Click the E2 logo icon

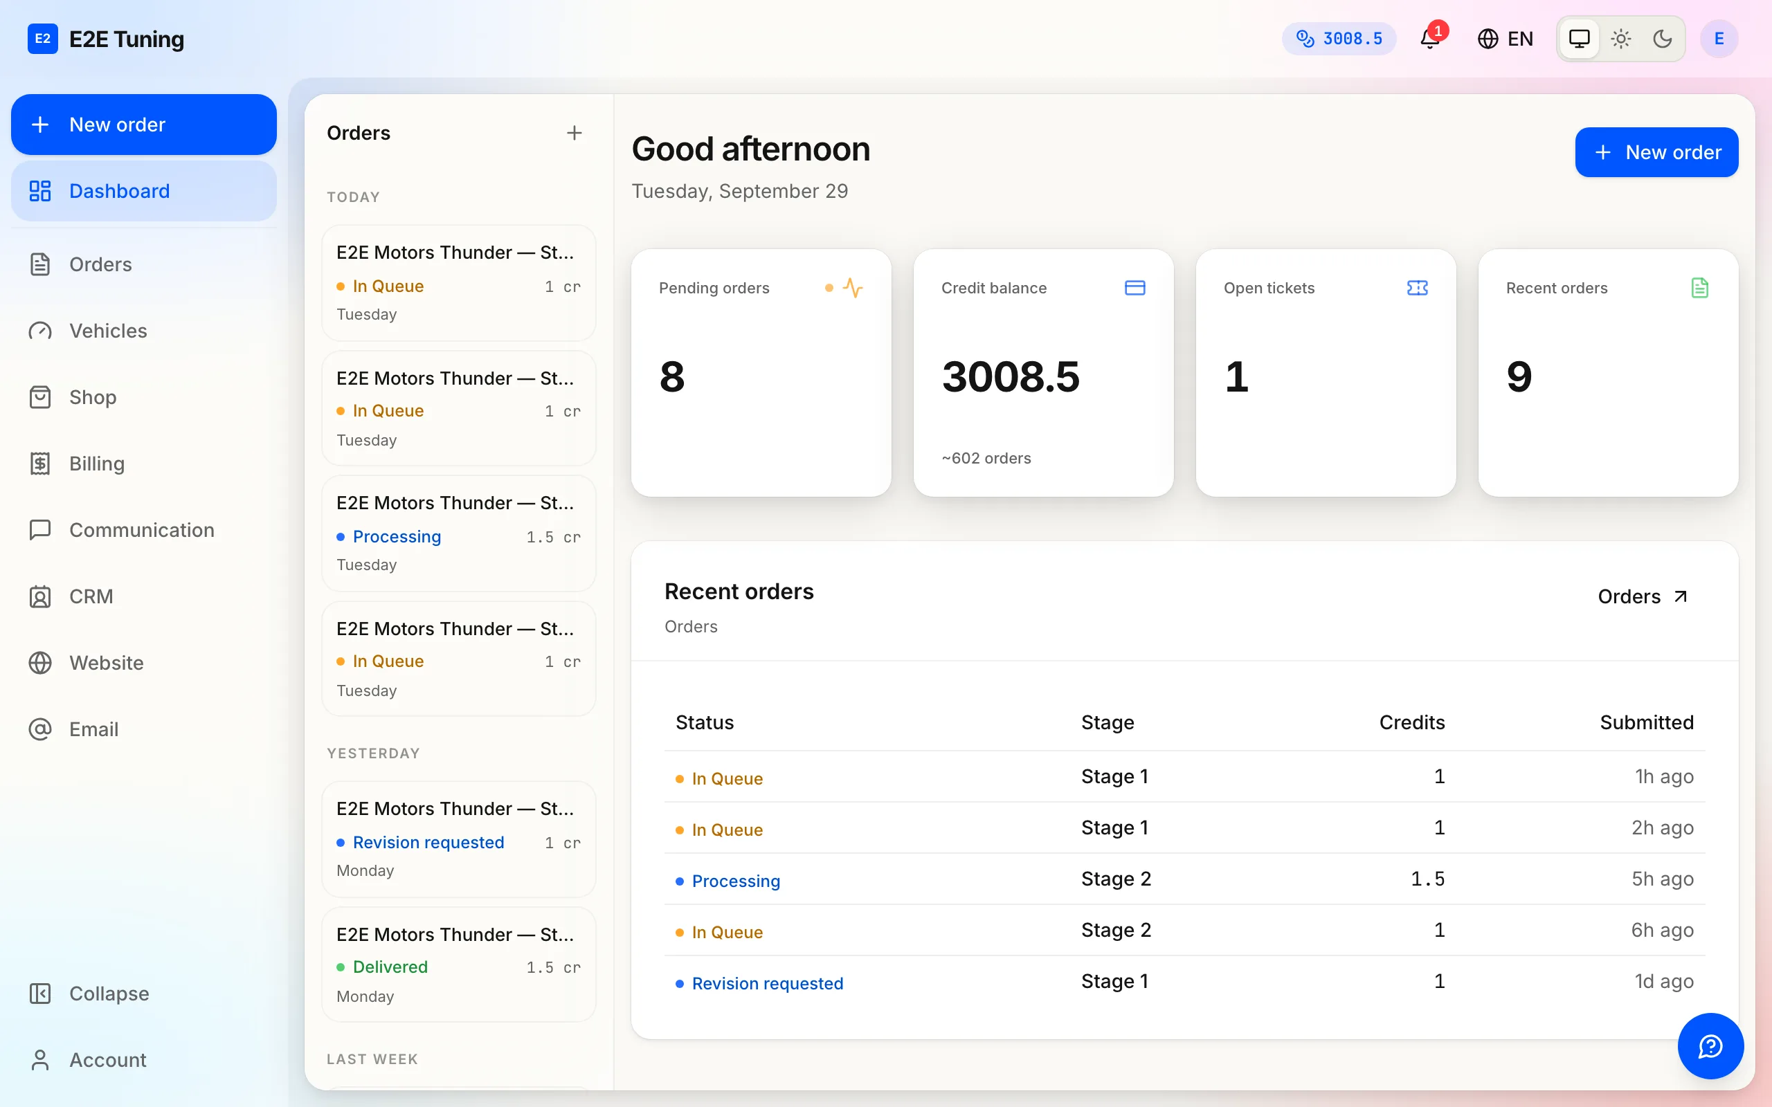42,39
